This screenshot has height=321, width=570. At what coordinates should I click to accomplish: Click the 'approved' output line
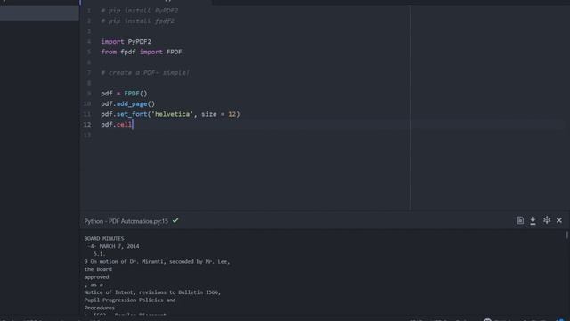point(96,277)
